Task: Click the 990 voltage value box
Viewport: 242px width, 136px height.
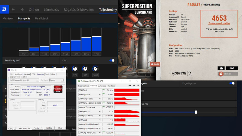Action: 85,75
